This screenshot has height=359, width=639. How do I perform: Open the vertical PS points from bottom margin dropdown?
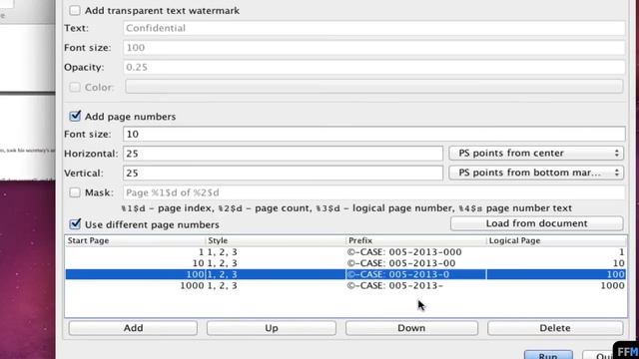coord(536,173)
